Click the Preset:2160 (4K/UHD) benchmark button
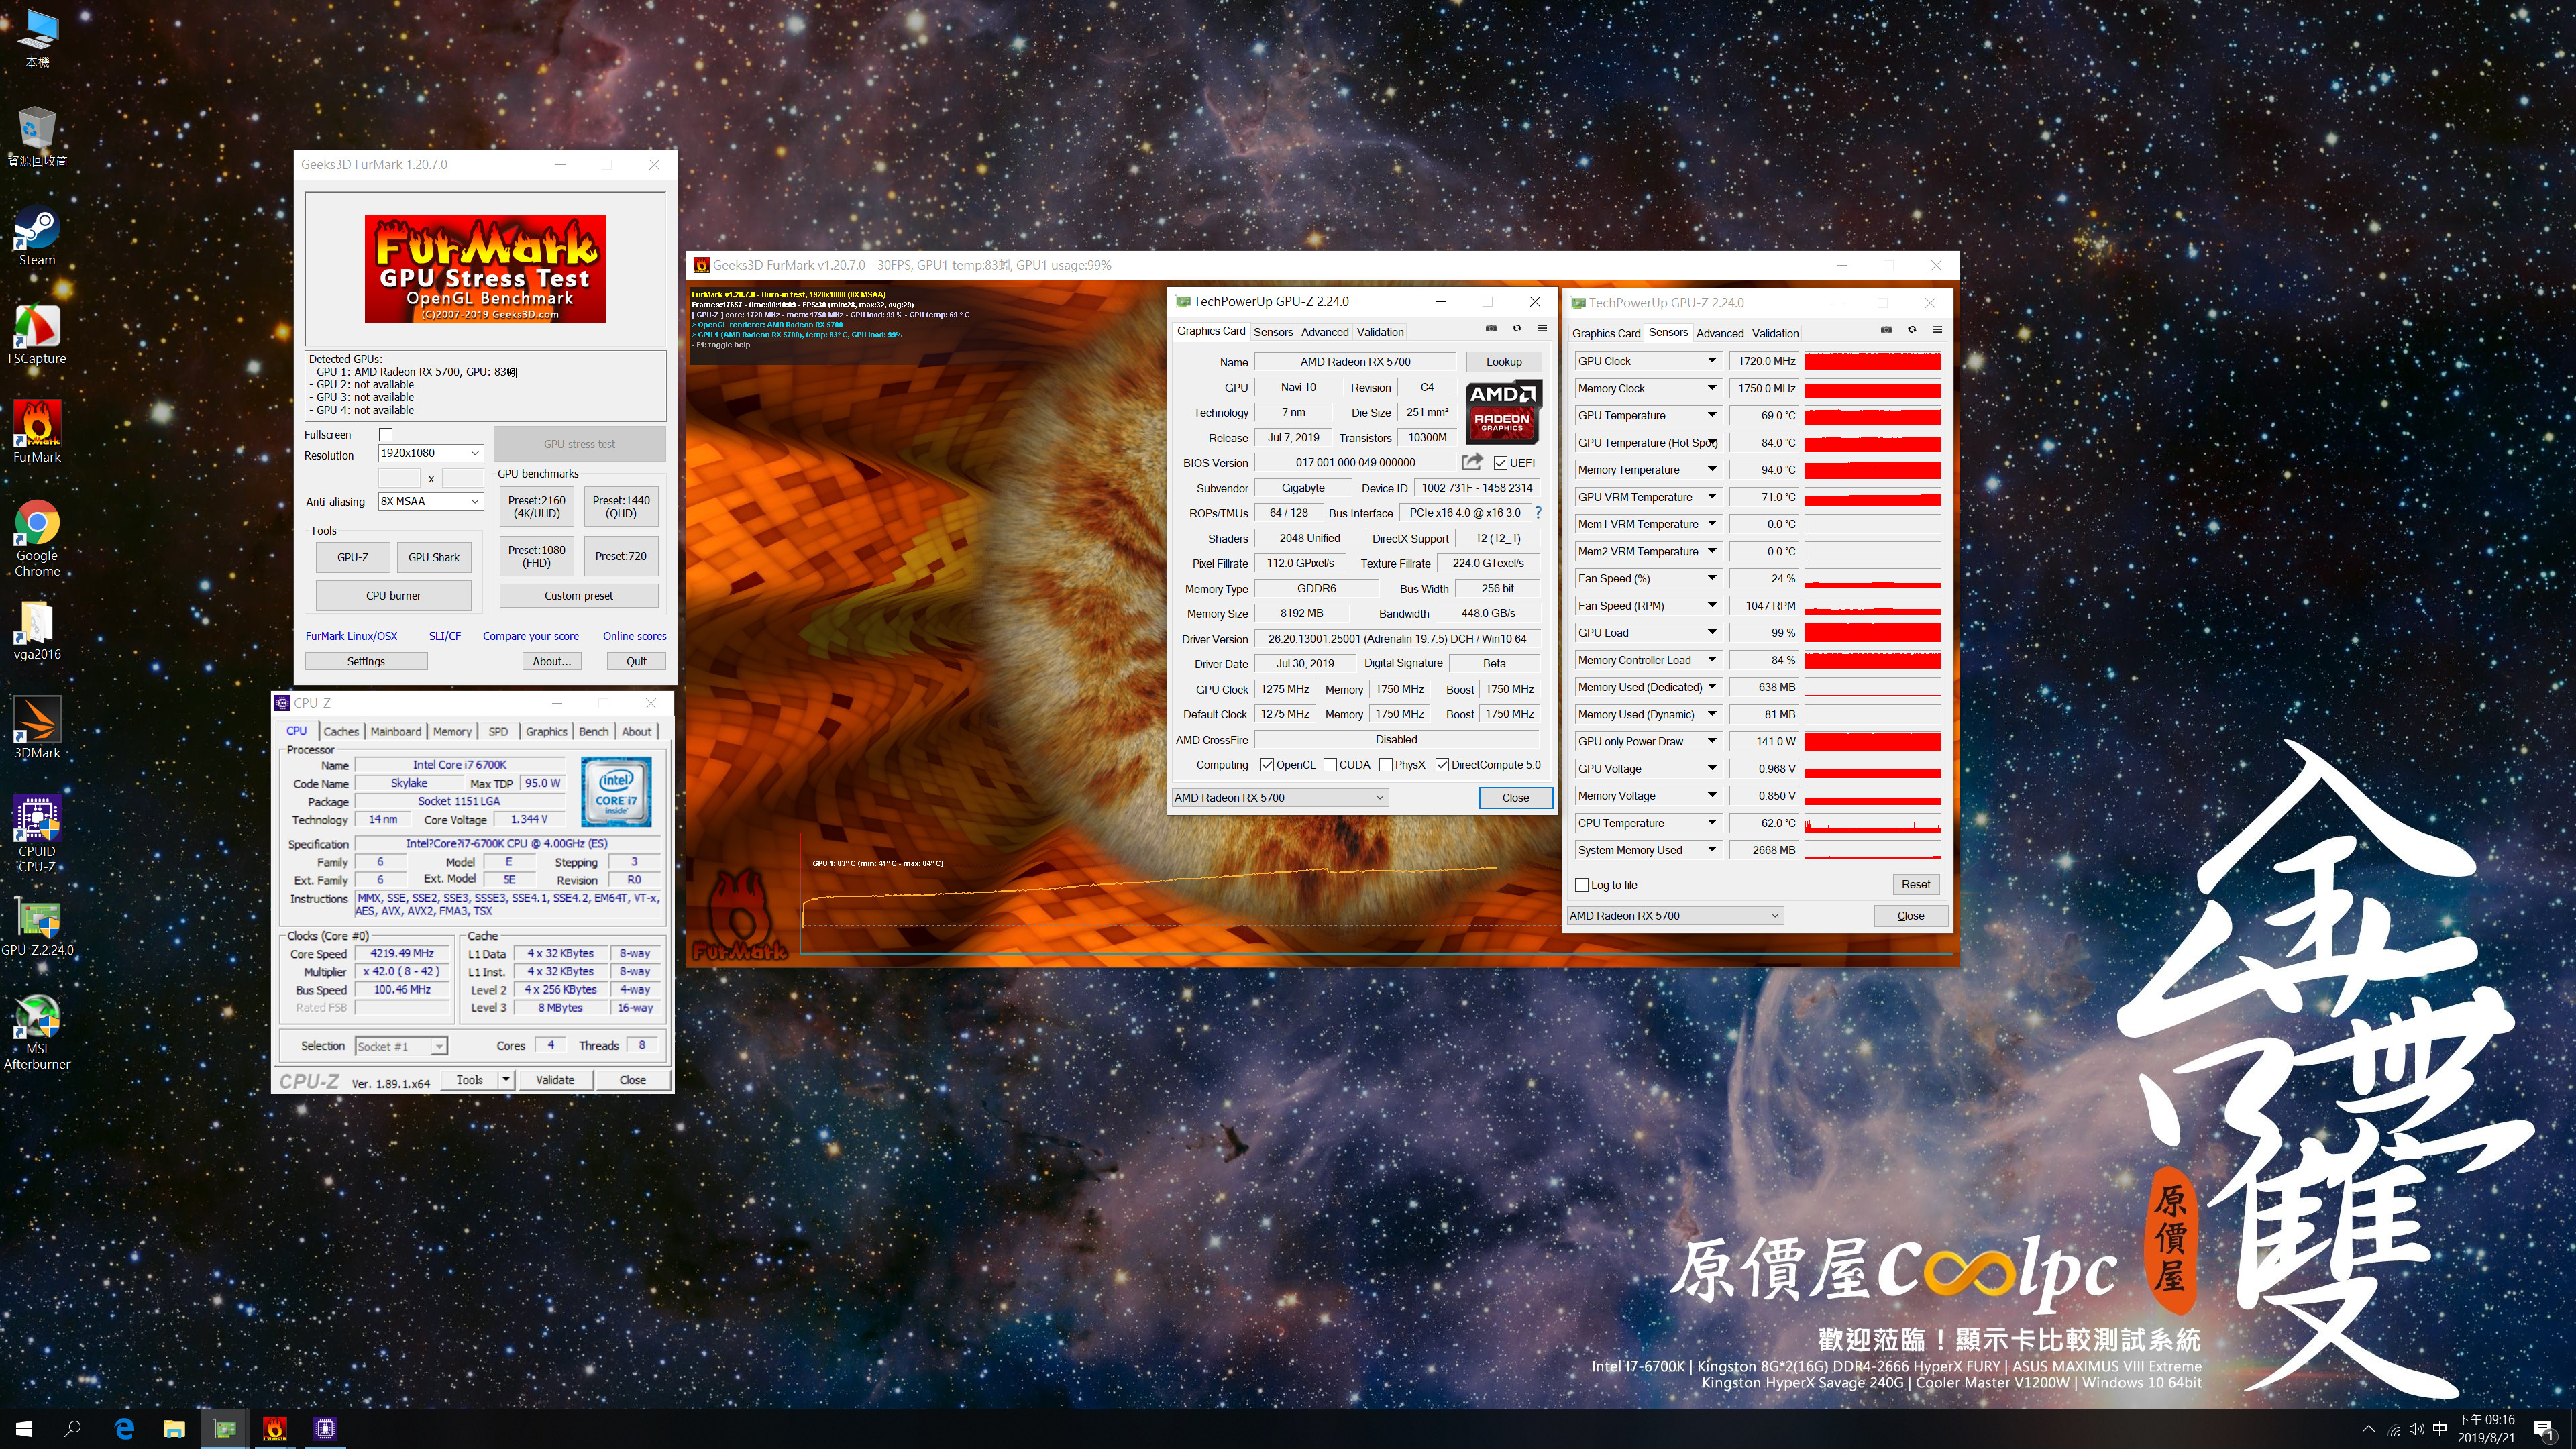The image size is (2576, 1449). [x=537, y=507]
